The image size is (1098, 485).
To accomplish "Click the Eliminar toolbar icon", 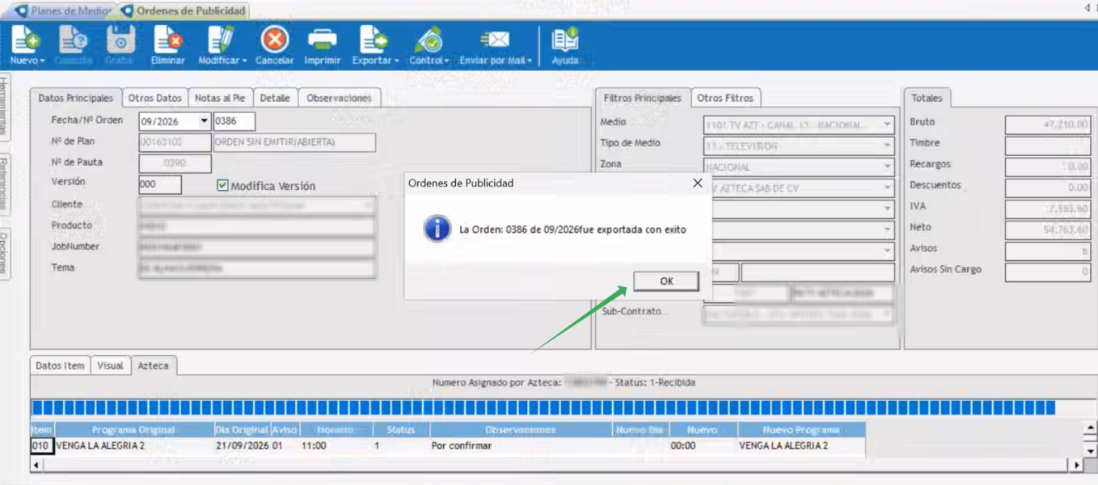I will click(167, 40).
